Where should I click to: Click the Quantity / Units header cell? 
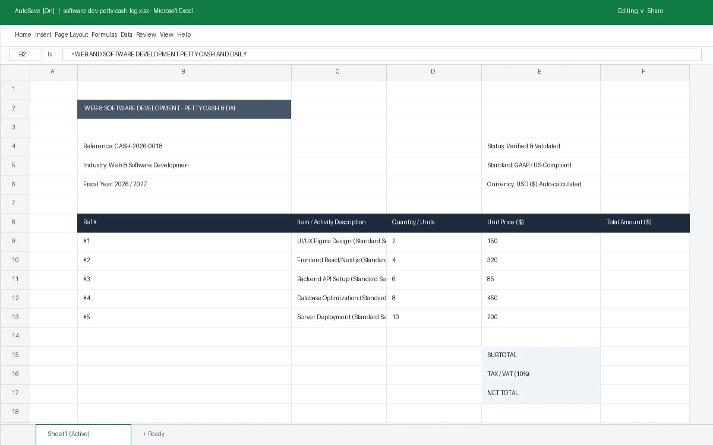[434, 223]
